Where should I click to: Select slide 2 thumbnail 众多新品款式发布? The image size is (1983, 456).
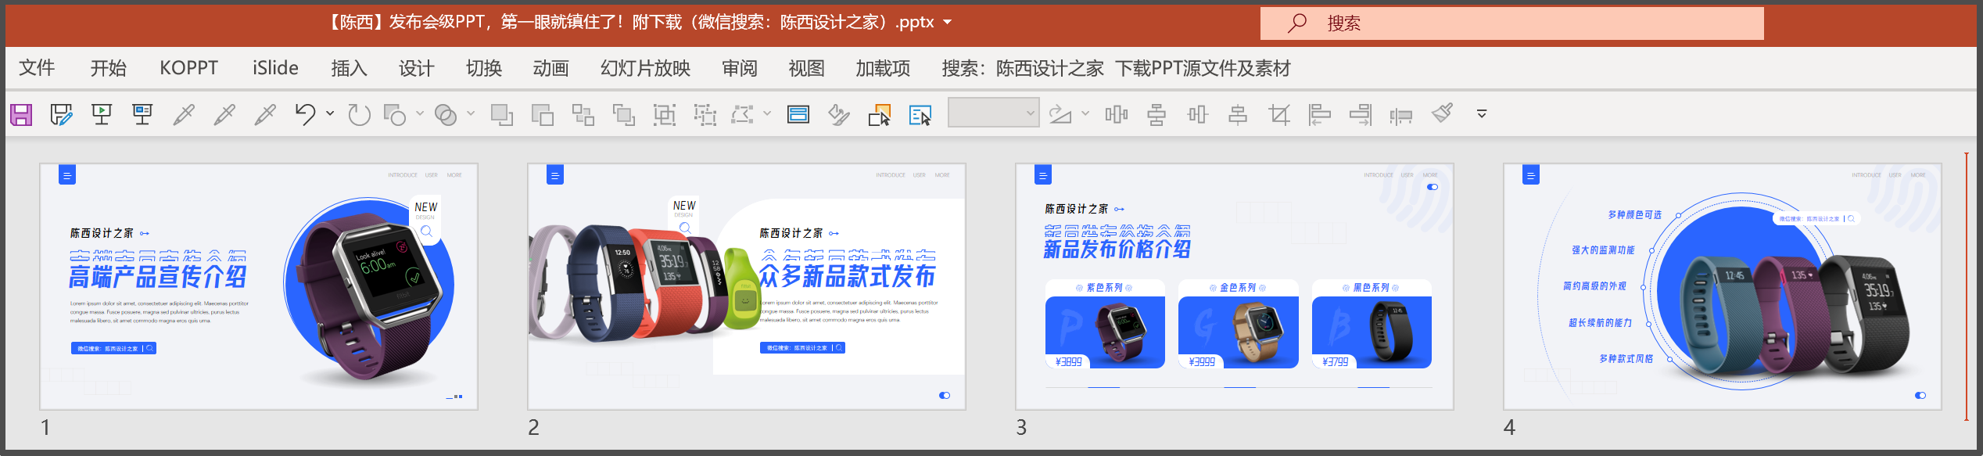coord(747,286)
